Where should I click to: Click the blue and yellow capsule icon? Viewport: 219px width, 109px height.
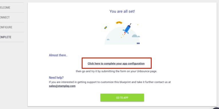tap(105, 28)
